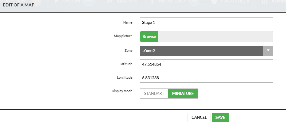
Task: Click the Longitude label
Action: click(x=125, y=77)
